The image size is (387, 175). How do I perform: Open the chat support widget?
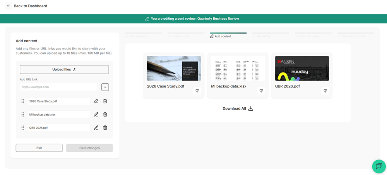click(379, 166)
